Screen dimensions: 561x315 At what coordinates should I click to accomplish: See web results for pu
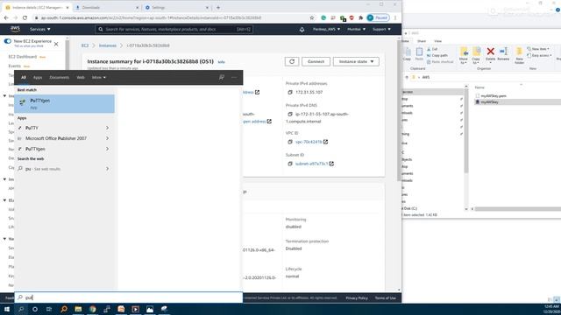(x=43, y=169)
